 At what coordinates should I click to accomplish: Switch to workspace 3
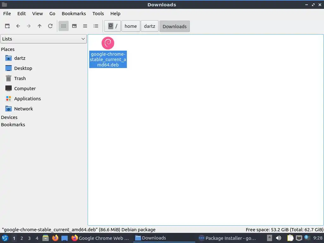coord(29,238)
